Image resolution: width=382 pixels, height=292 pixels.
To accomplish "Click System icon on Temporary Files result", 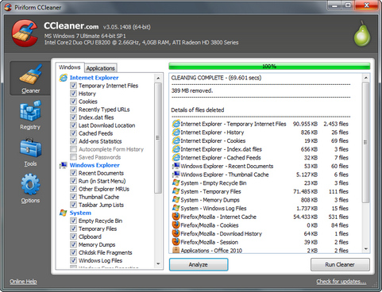I will [x=176, y=191].
